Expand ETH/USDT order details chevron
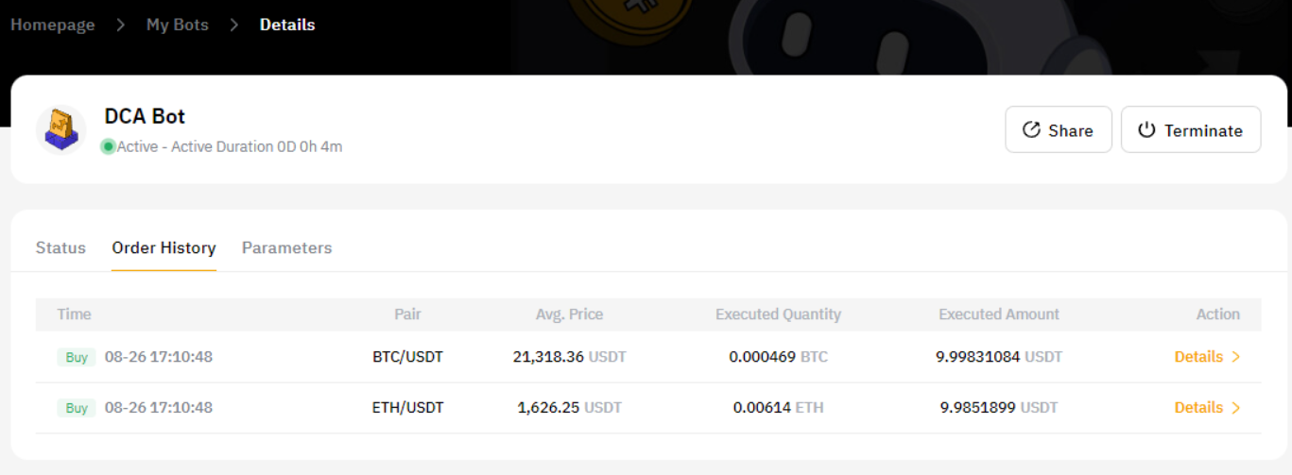 pyautogui.click(x=1236, y=408)
